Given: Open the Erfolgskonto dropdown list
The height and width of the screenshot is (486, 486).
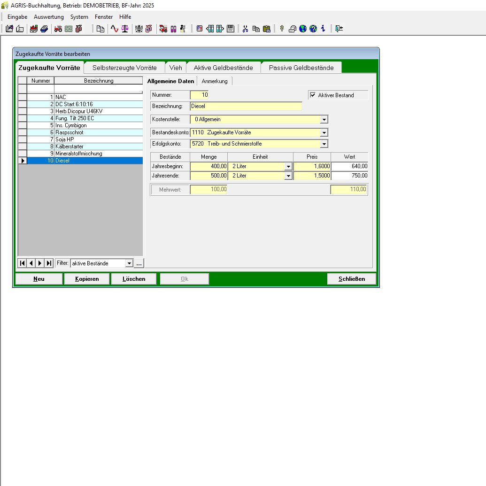Looking at the screenshot, I should click(x=324, y=144).
